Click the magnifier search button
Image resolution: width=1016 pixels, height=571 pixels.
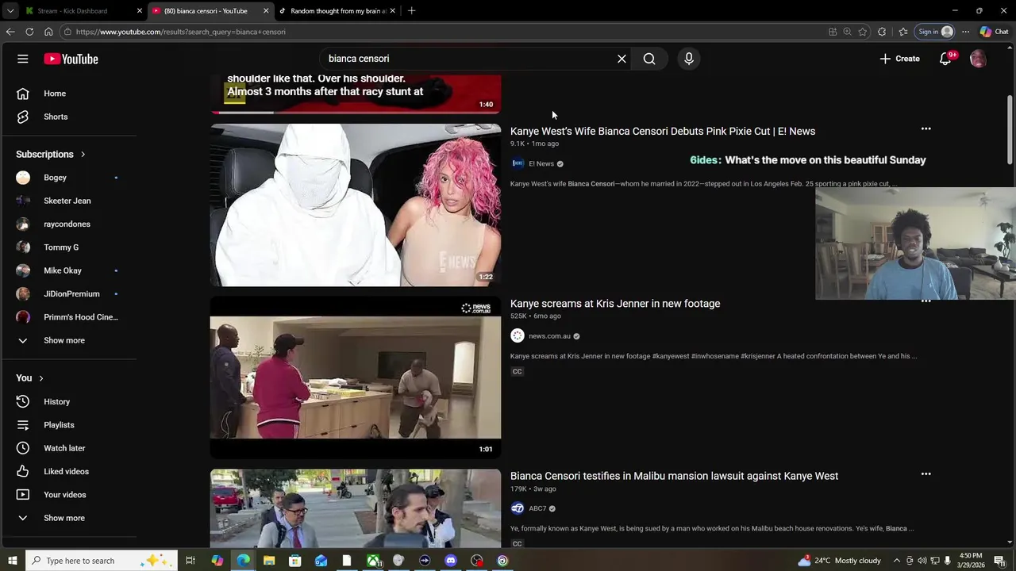(x=649, y=59)
